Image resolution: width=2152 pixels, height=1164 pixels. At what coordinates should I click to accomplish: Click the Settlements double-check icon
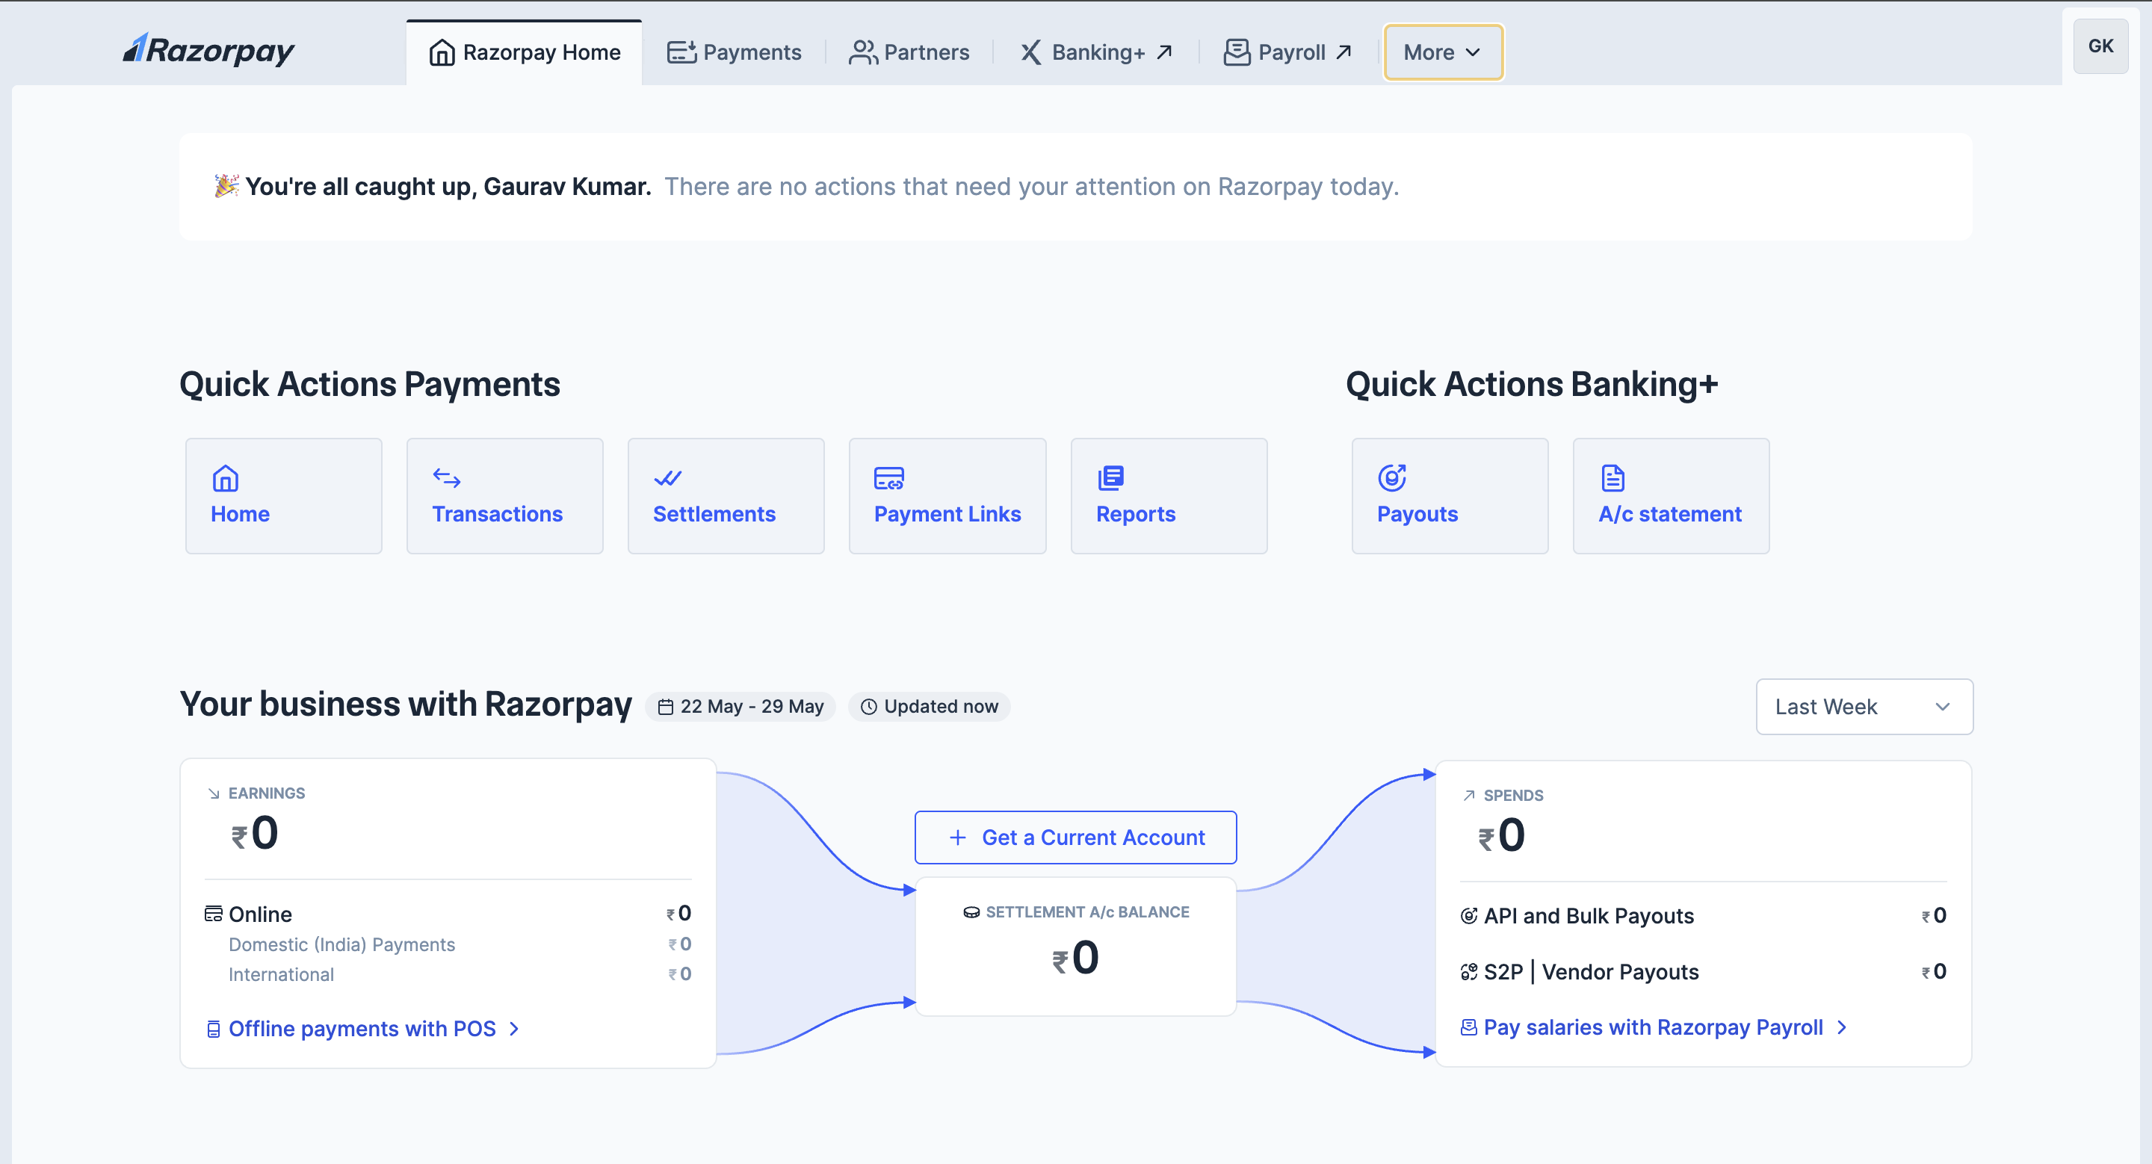pos(667,478)
